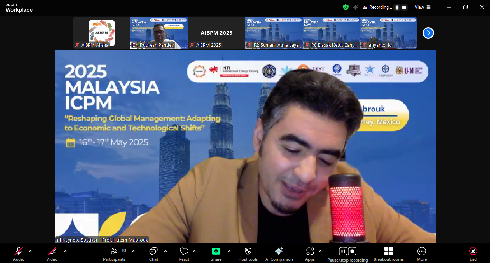Open Breakout rooms
490x263 pixels.
point(389,254)
